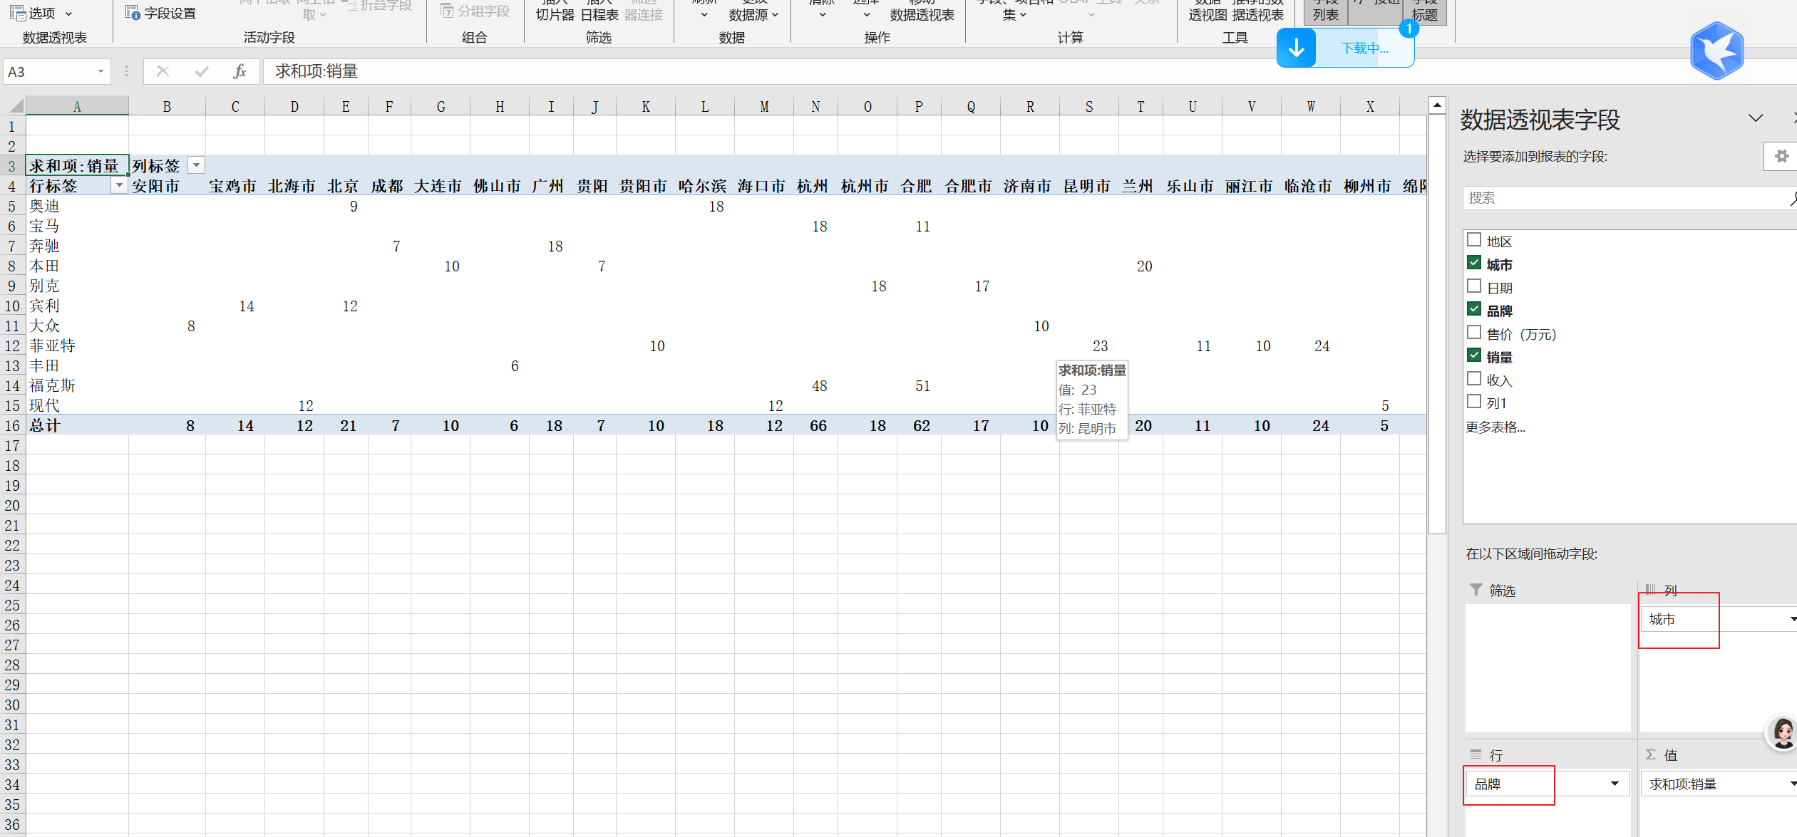
Task: Open the 列标签 column filter dropdown
Action: click(x=196, y=165)
